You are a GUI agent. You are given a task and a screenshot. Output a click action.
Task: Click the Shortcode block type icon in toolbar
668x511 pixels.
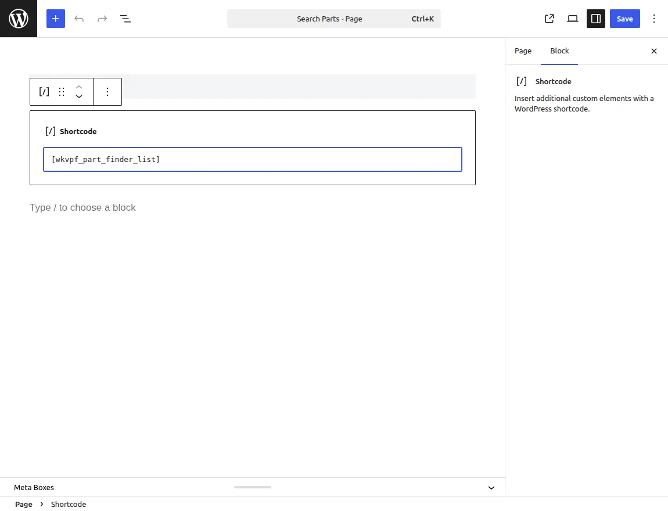coord(44,92)
